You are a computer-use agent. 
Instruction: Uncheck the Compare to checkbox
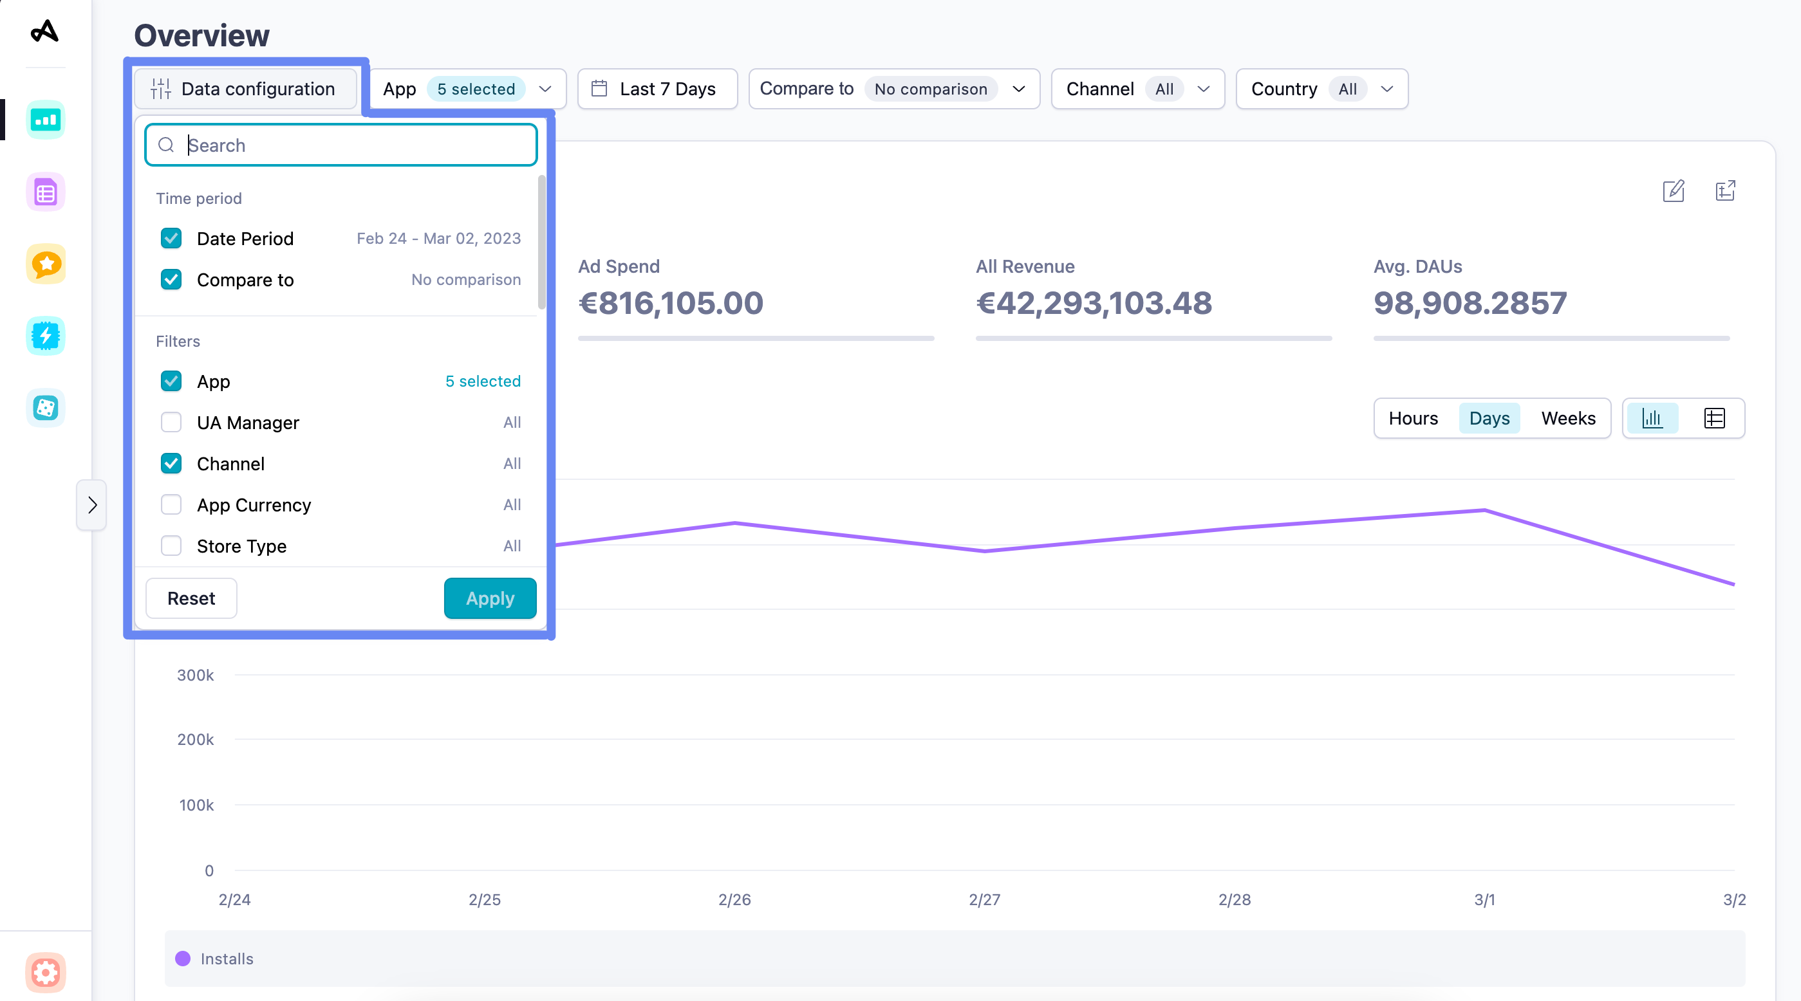click(x=171, y=279)
